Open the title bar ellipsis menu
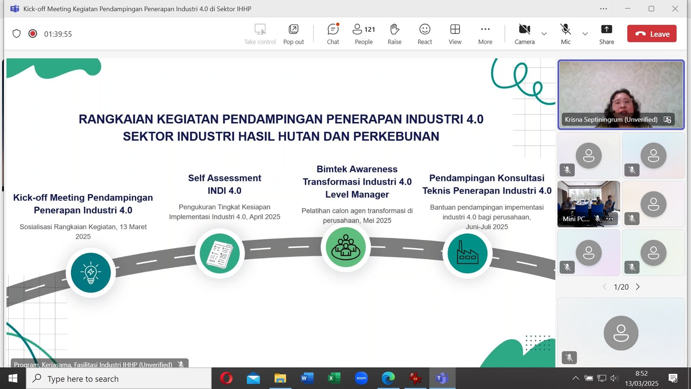This screenshot has height=389, width=691. (603, 9)
